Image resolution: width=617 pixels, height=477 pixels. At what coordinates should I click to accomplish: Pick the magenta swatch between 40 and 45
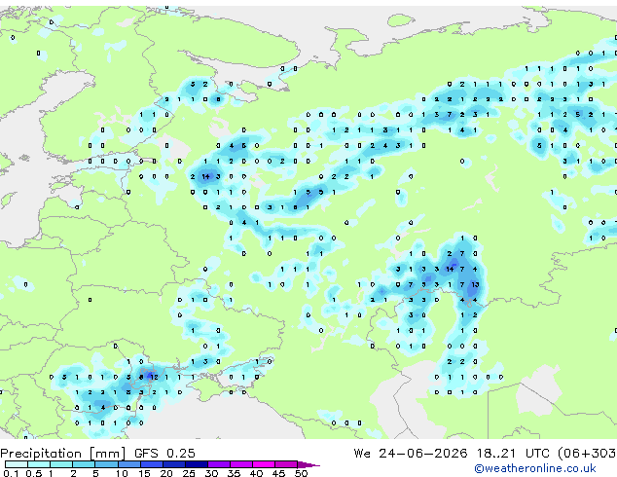(x=264, y=464)
